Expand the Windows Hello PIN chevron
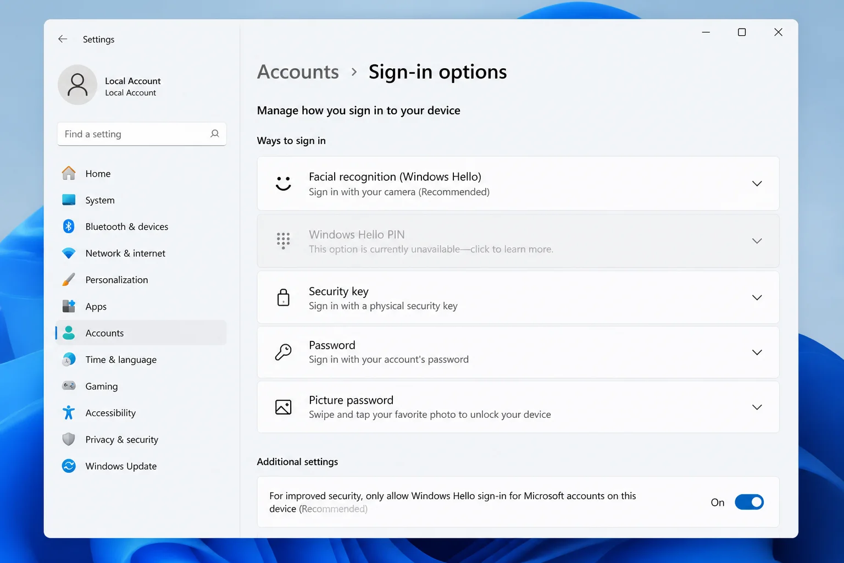Screen dimensions: 844x563 757,241
